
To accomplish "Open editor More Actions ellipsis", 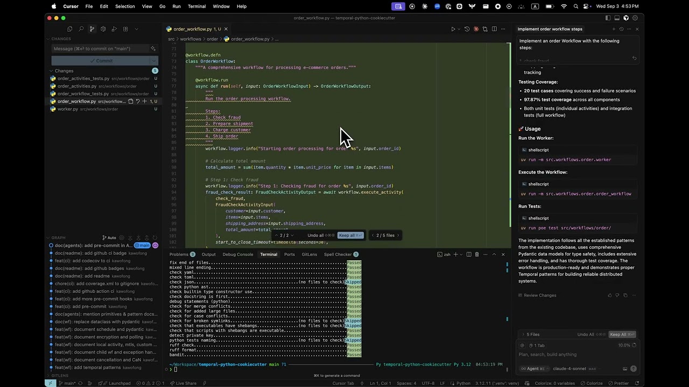I will [503, 29].
